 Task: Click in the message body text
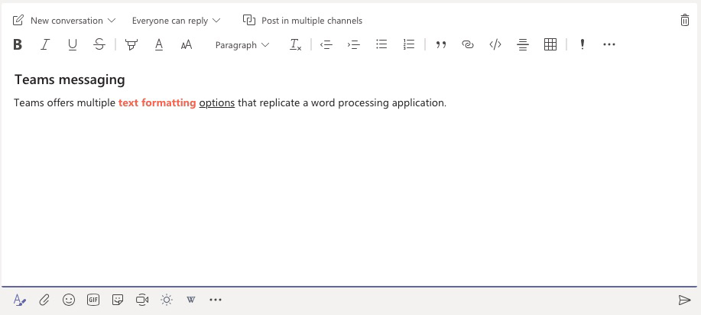coord(230,103)
